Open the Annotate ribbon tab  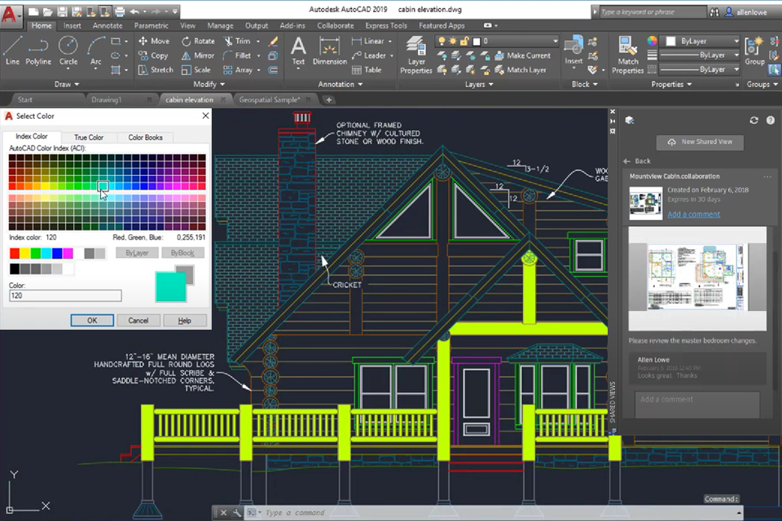click(x=108, y=25)
